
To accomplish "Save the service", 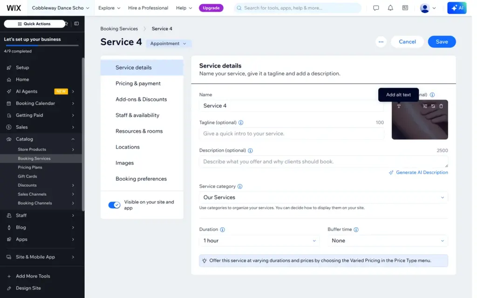I will pyautogui.click(x=442, y=41).
